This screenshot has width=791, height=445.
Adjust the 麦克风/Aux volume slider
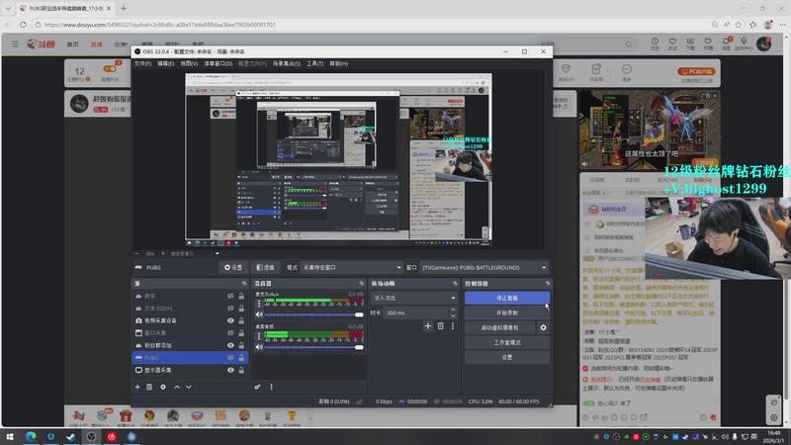tap(313, 314)
